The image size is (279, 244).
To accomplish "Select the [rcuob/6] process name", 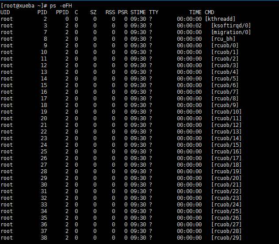I will pyautogui.click(x=225, y=85).
